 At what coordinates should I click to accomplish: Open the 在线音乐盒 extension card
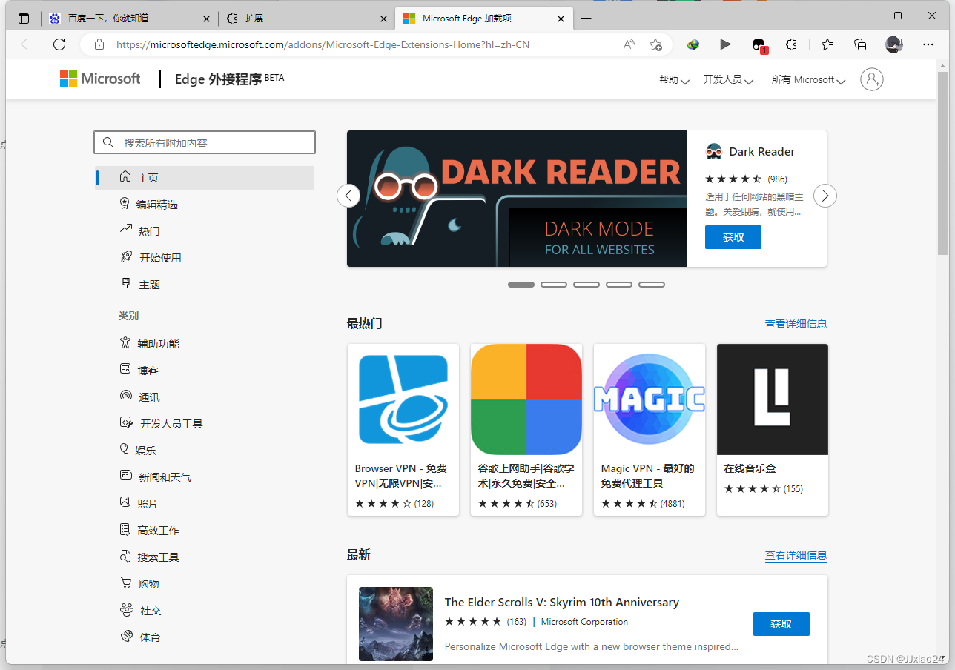773,430
